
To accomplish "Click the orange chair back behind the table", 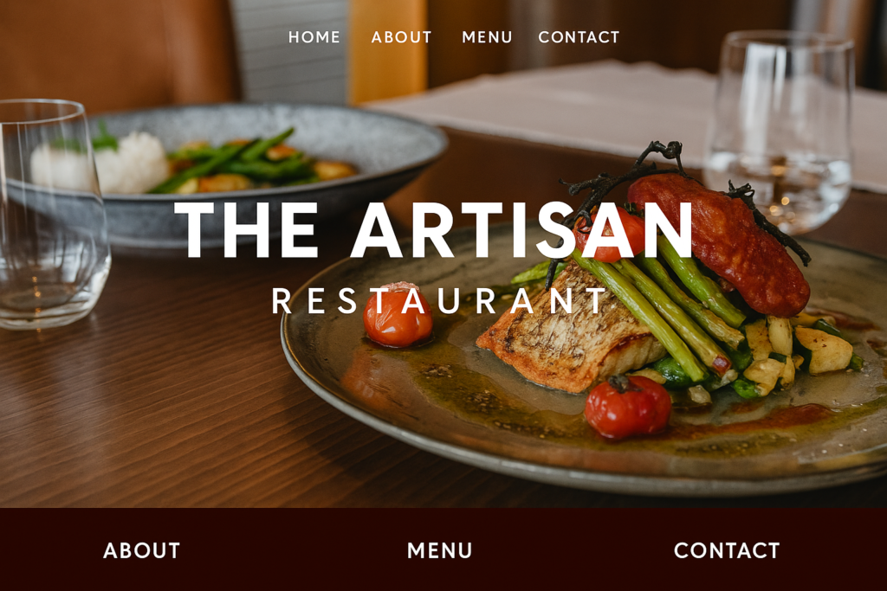I will 388,51.
